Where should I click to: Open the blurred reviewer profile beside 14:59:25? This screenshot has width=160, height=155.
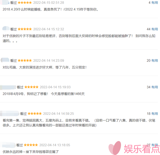9,113
